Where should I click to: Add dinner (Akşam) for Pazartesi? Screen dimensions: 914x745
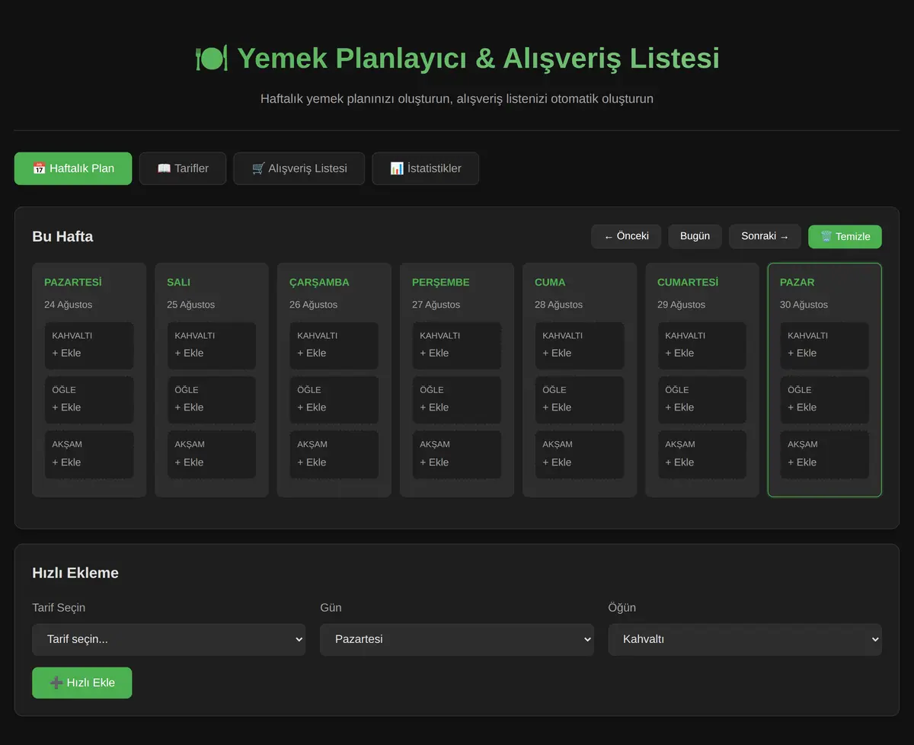pyautogui.click(x=89, y=455)
